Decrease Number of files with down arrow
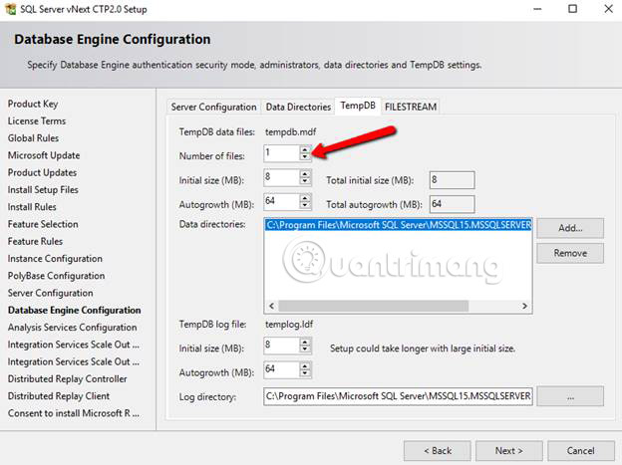The height and width of the screenshot is (465, 622). (x=305, y=156)
